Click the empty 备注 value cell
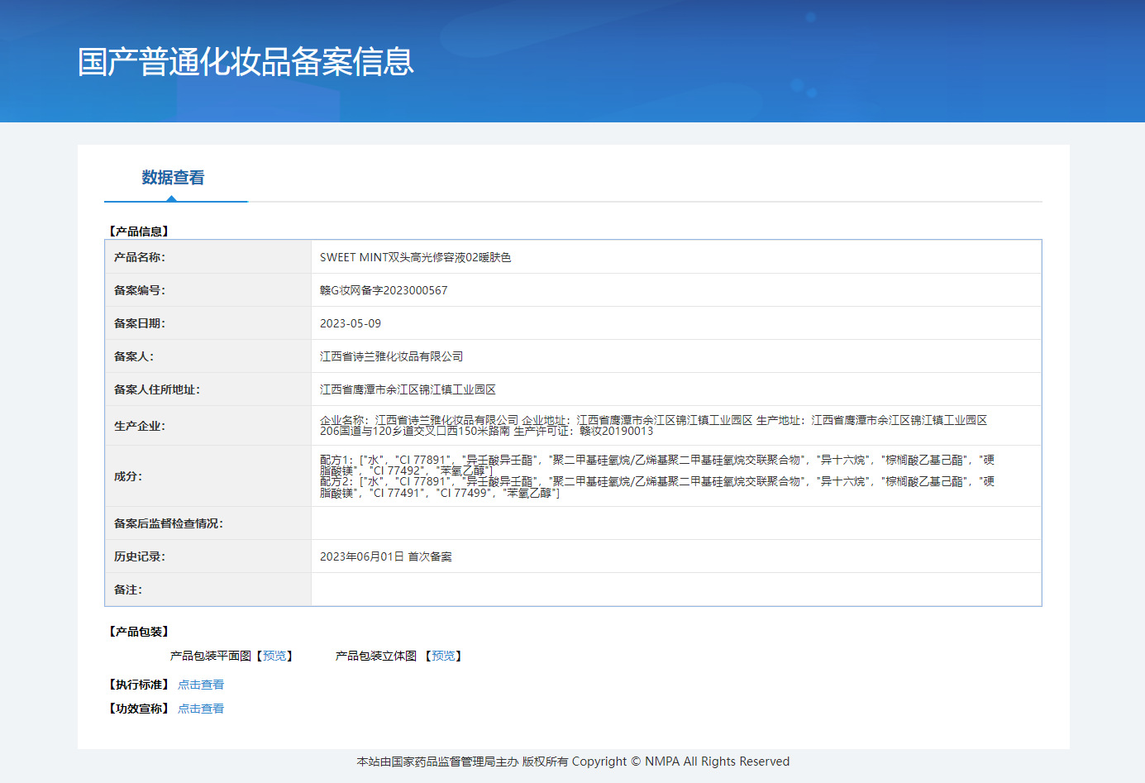 [675, 590]
